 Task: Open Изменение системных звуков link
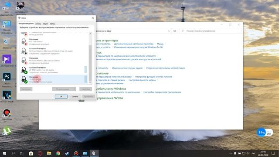pyautogui.click(x=127, y=68)
